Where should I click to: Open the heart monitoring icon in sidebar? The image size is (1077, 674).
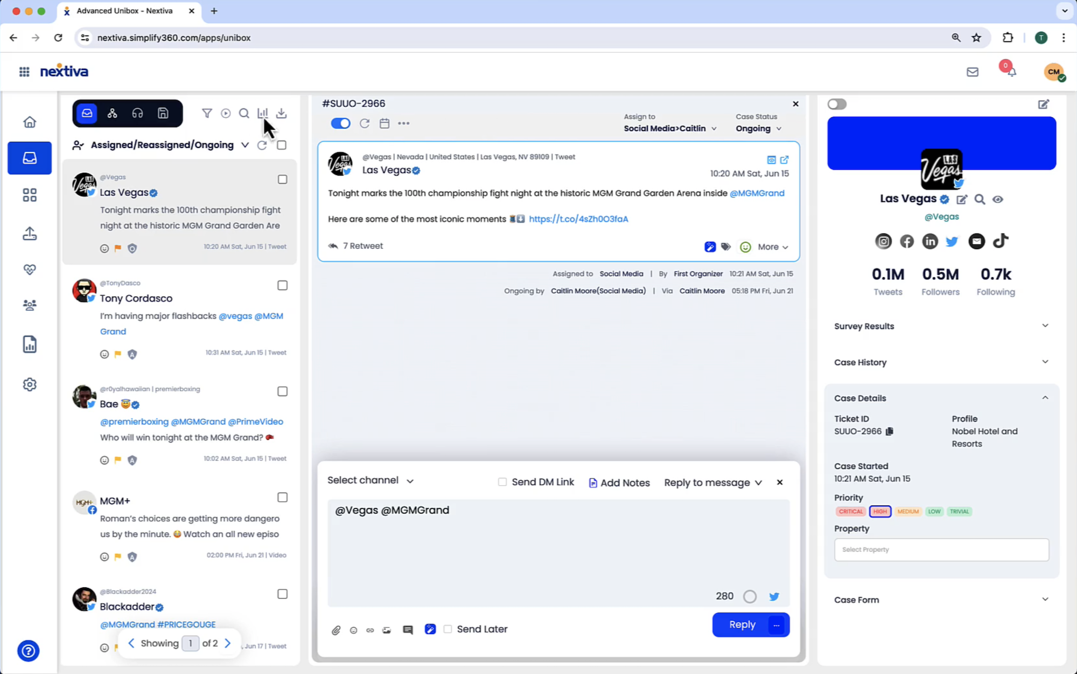30,269
